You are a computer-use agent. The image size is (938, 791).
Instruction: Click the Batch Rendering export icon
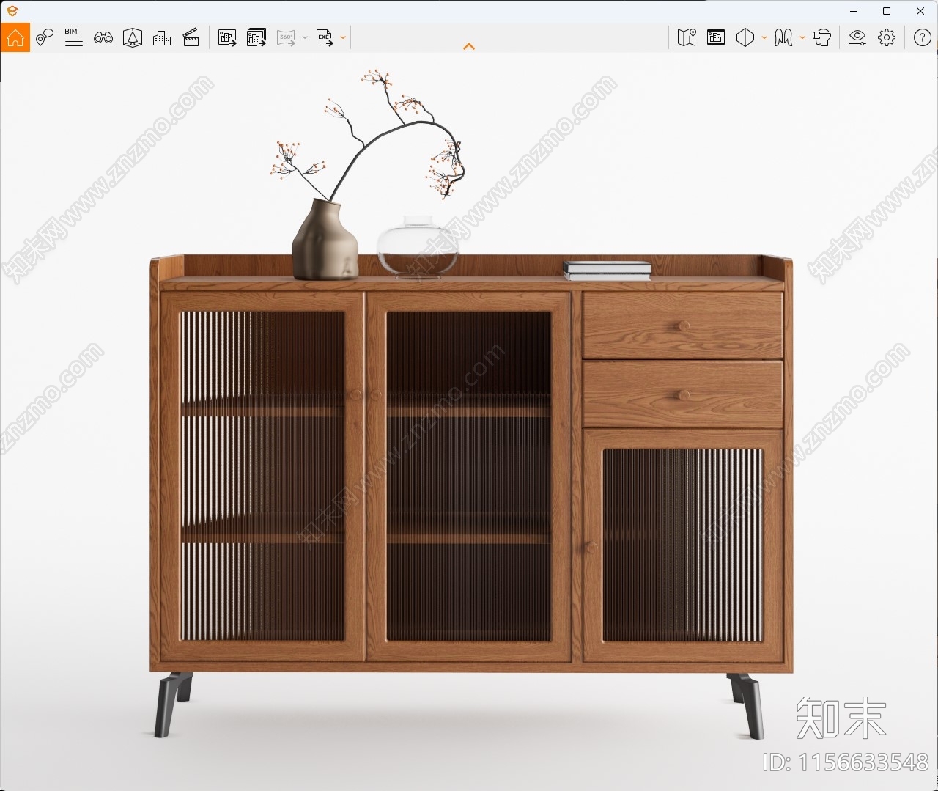point(256,37)
